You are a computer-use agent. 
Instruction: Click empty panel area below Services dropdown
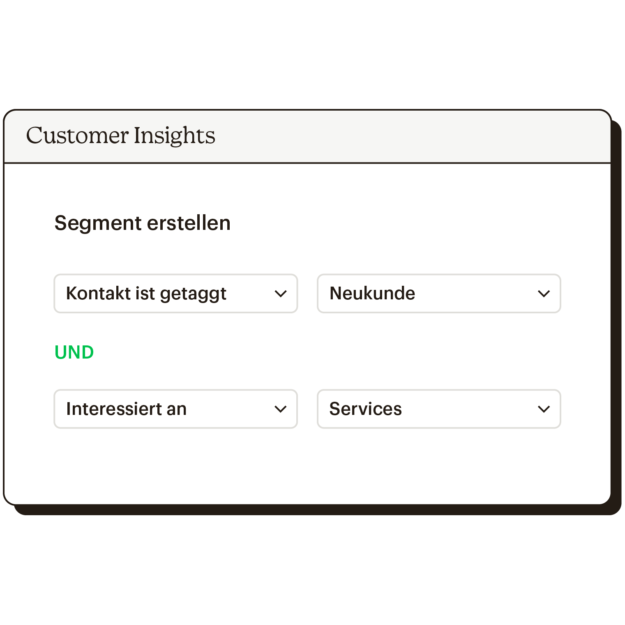439,465
